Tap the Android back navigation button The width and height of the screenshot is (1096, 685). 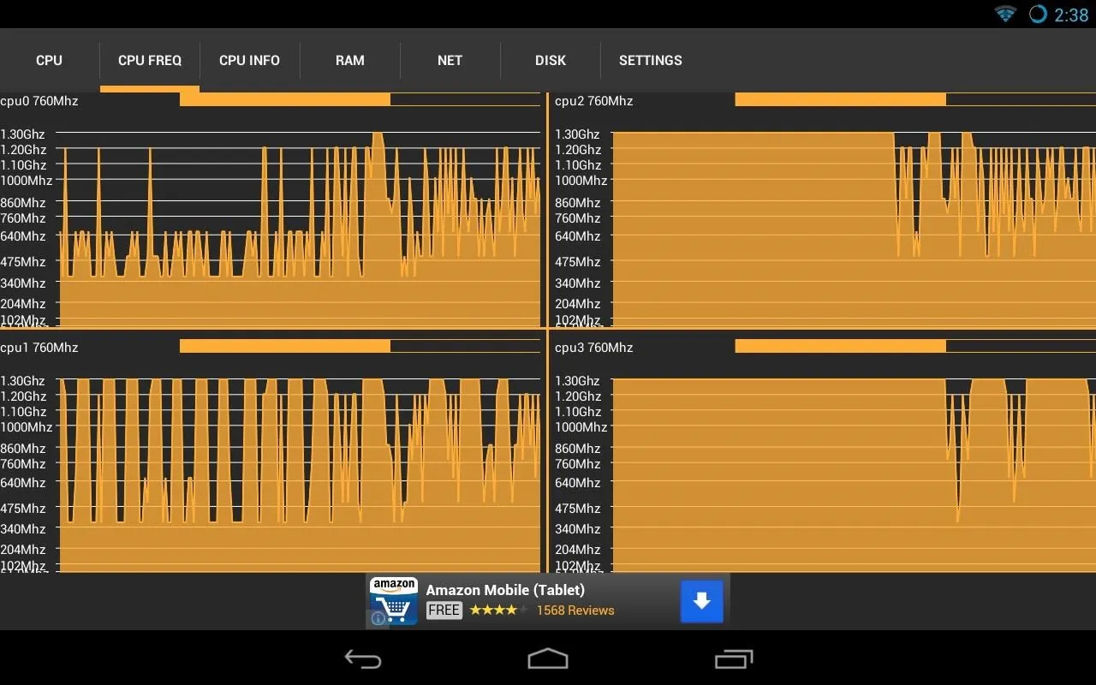coord(363,658)
